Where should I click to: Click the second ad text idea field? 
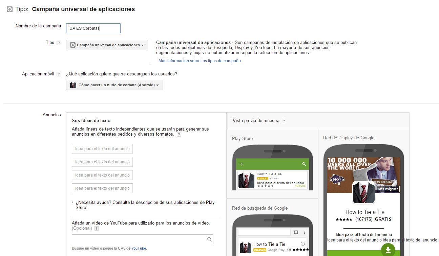click(x=102, y=162)
